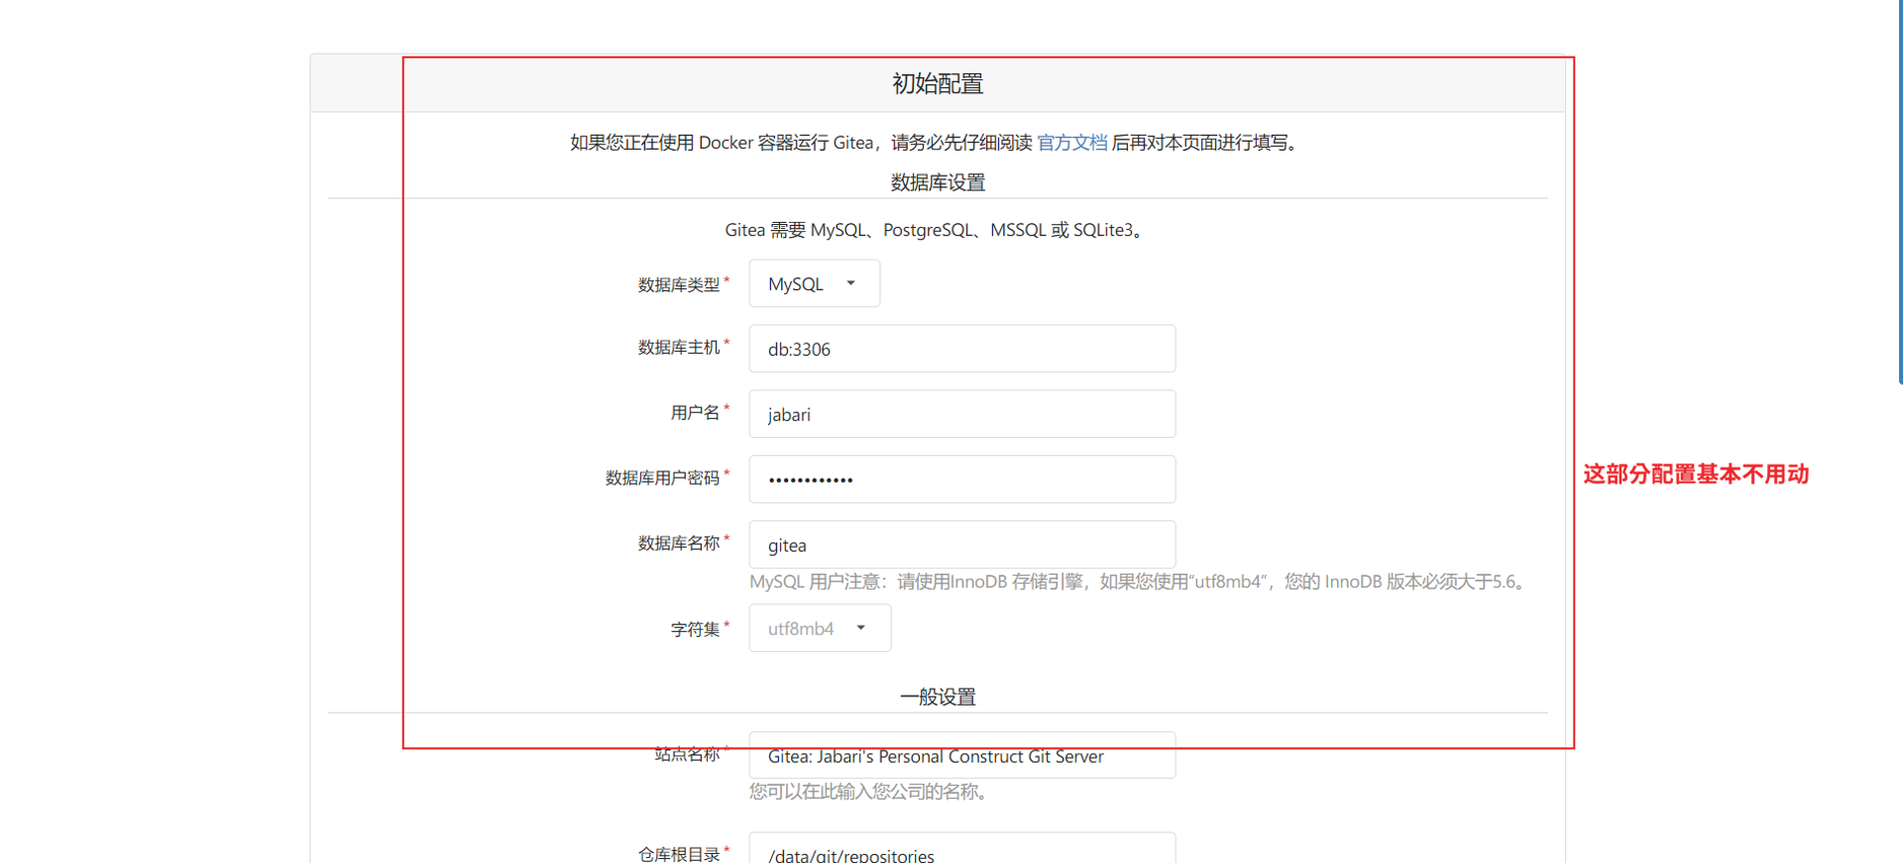Click the 数据库主机 field containing db:3306
Image resolution: width=1903 pixels, height=863 pixels.
click(x=961, y=349)
